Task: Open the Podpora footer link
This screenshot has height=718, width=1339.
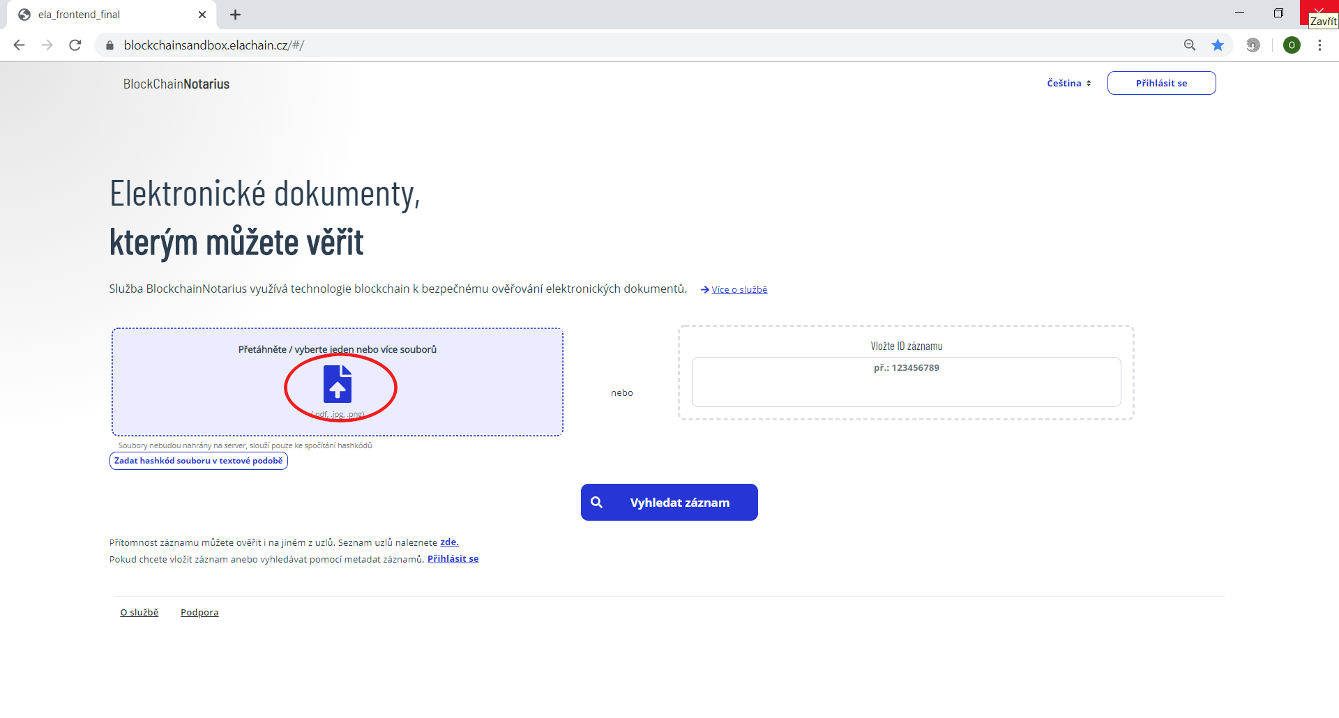Action: tap(199, 613)
